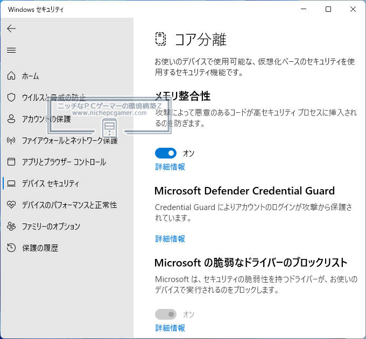Screen dimensions: 366x339
Task: Click the コア分離 page title
Action: (201, 39)
